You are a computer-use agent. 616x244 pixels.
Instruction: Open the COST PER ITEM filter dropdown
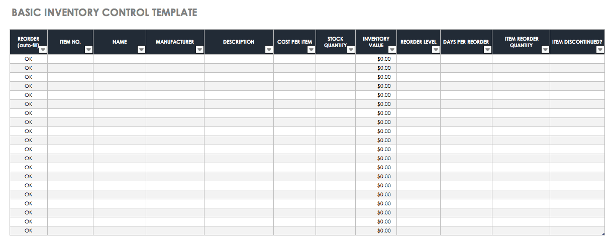tap(311, 49)
